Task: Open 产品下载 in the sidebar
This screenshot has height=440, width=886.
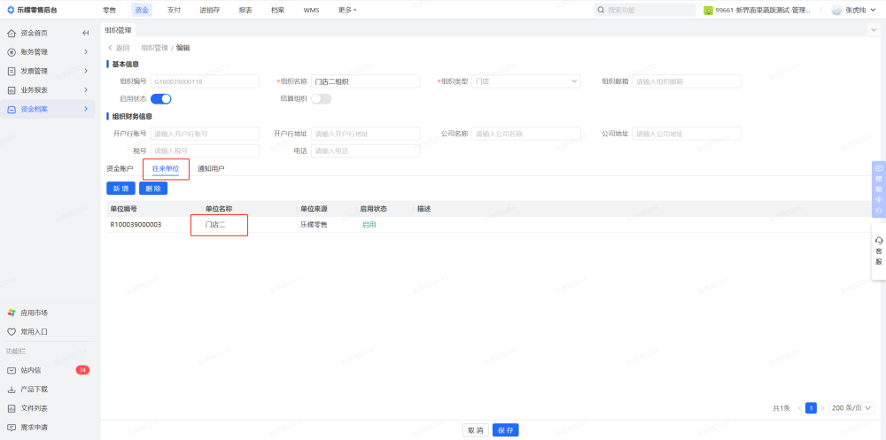Action: click(x=34, y=390)
